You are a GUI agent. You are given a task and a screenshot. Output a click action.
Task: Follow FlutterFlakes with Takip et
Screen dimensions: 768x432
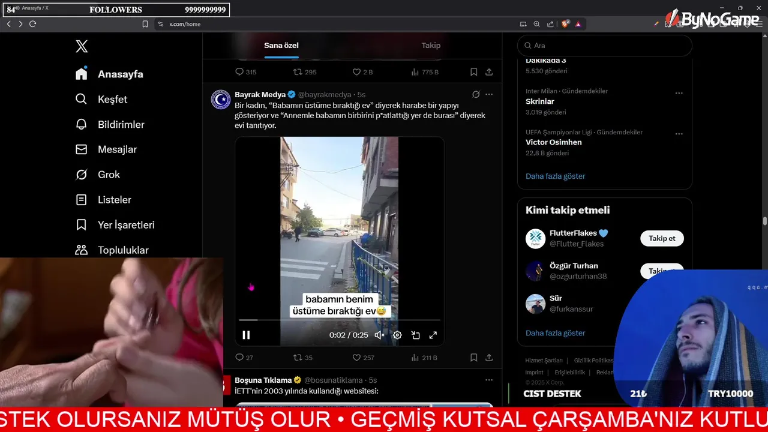point(662,238)
